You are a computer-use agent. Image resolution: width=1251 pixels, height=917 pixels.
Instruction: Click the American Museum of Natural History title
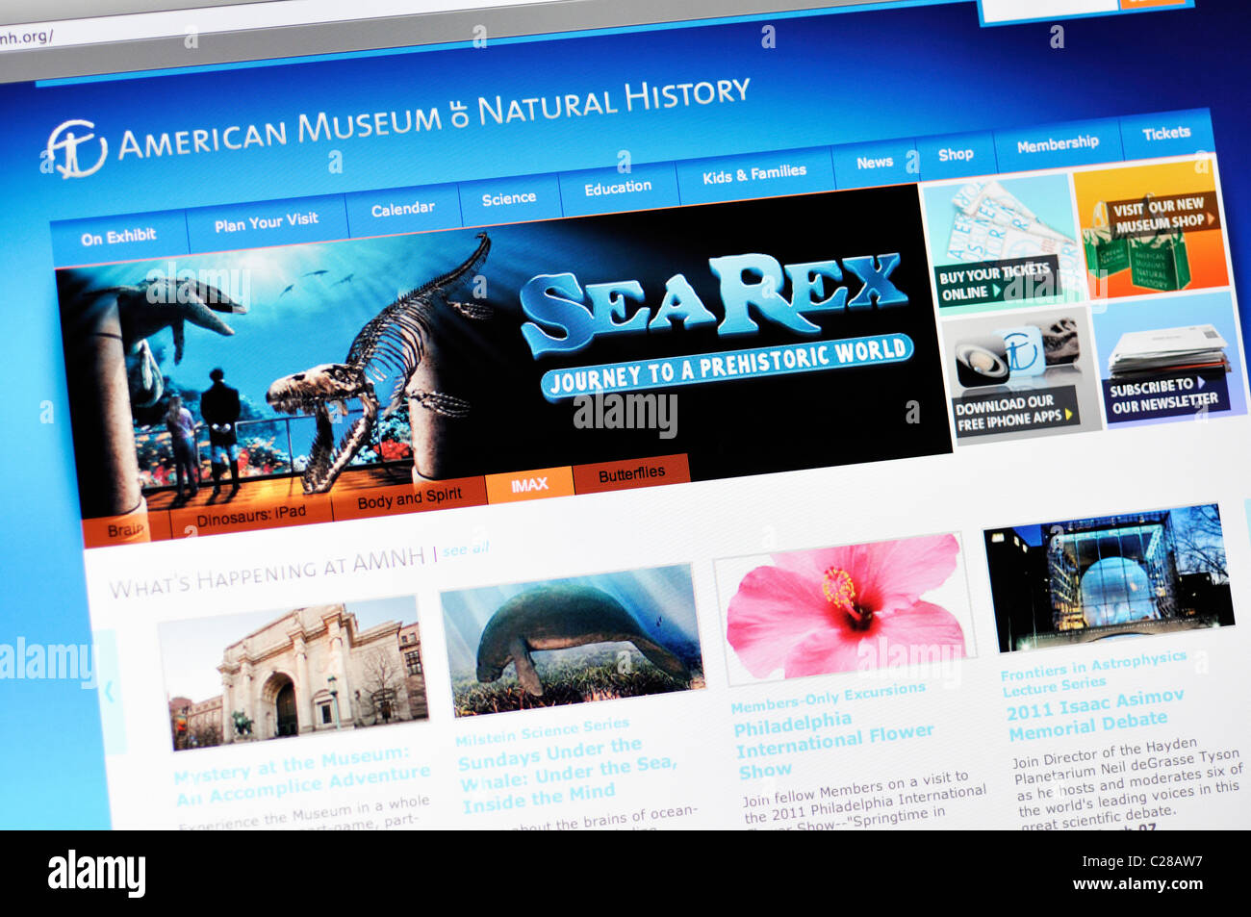click(x=433, y=118)
